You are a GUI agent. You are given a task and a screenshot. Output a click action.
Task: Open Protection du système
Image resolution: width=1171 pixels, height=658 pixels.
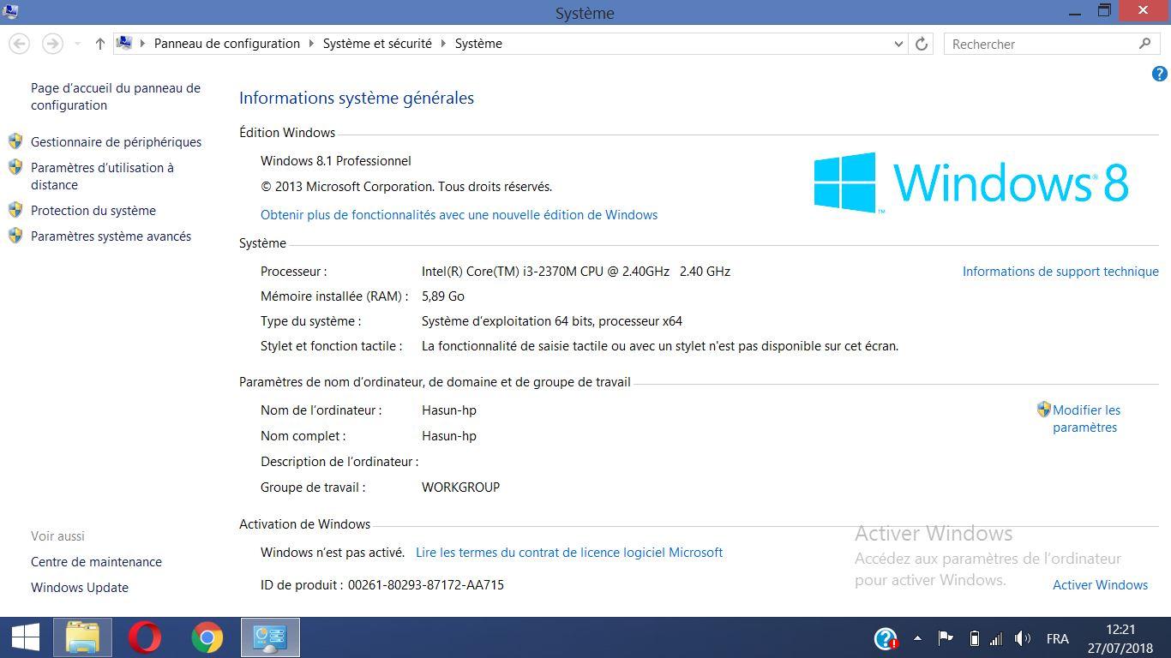tap(93, 210)
